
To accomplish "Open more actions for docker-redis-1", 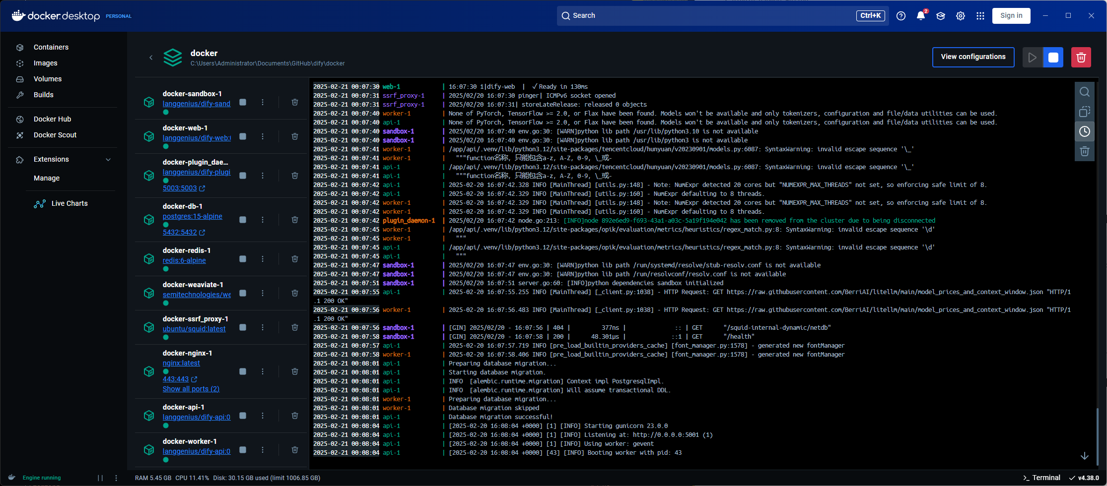I will click(x=263, y=259).
